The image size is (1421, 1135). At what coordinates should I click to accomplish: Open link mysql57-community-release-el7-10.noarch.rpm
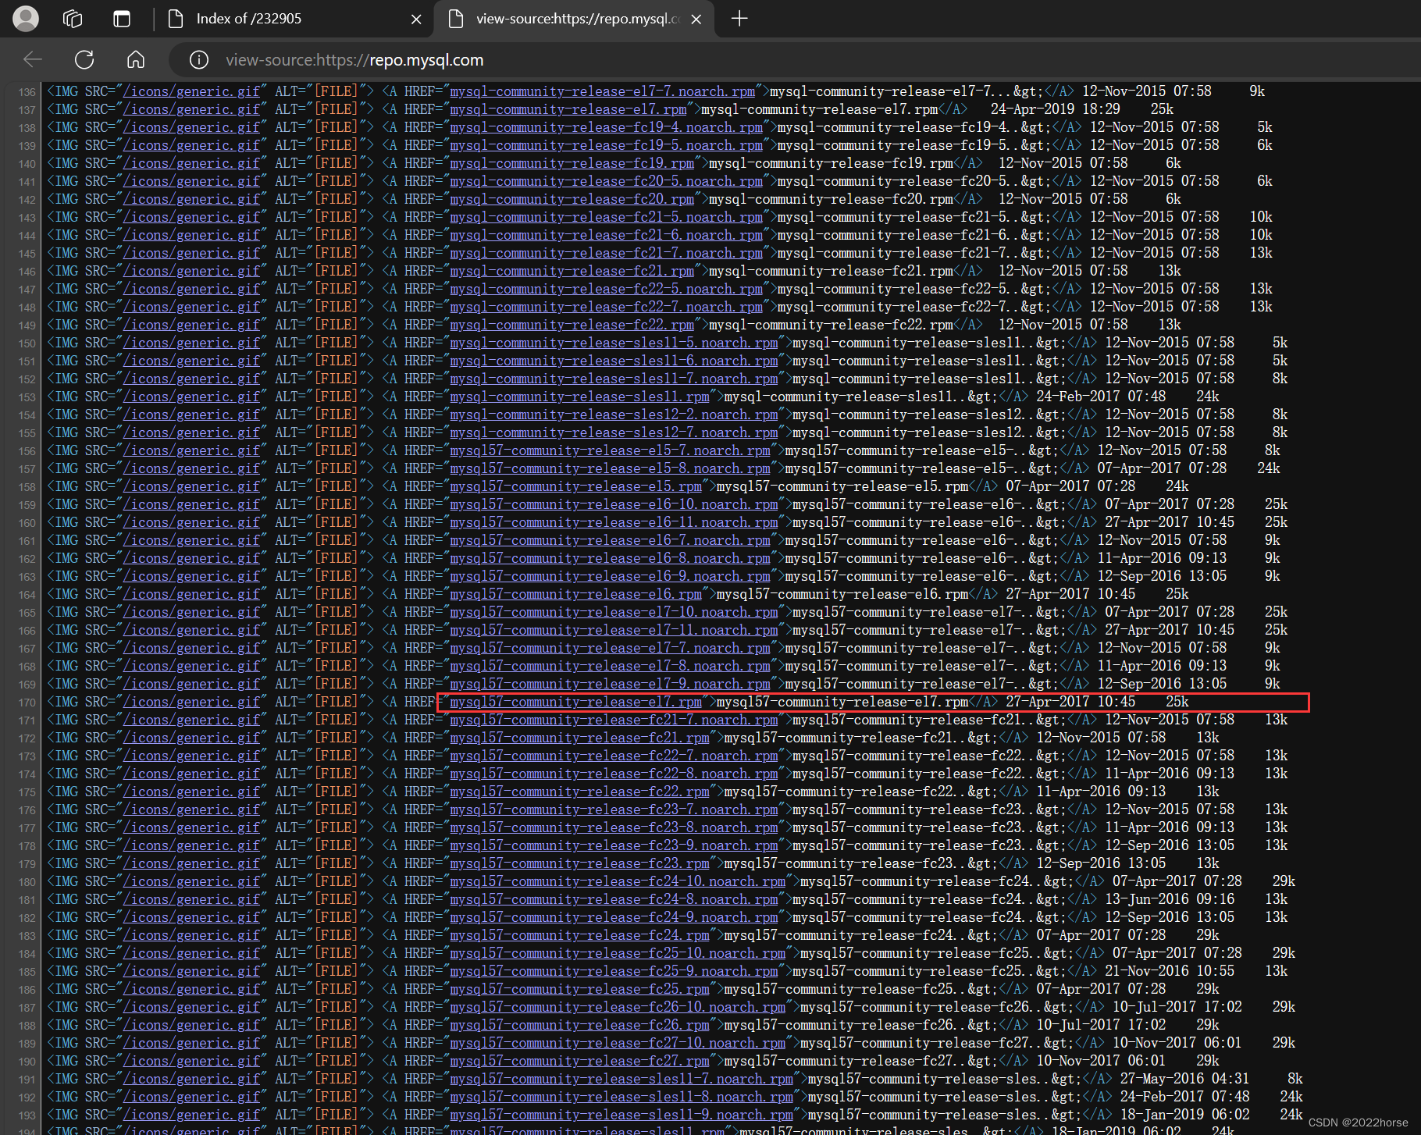click(x=614, y=612)
